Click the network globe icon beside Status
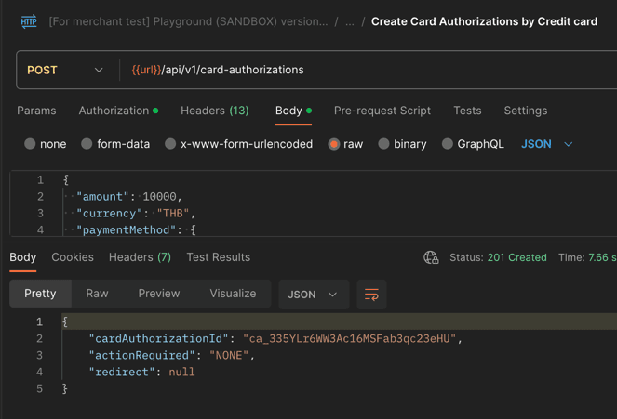Screen dimensions: 617x419 coord(431,257)
